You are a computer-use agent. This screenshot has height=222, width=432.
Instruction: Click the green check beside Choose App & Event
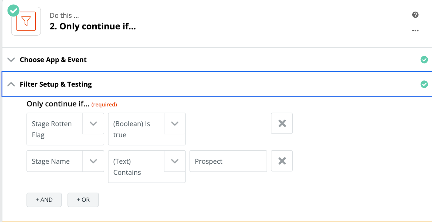pos(424,60)
